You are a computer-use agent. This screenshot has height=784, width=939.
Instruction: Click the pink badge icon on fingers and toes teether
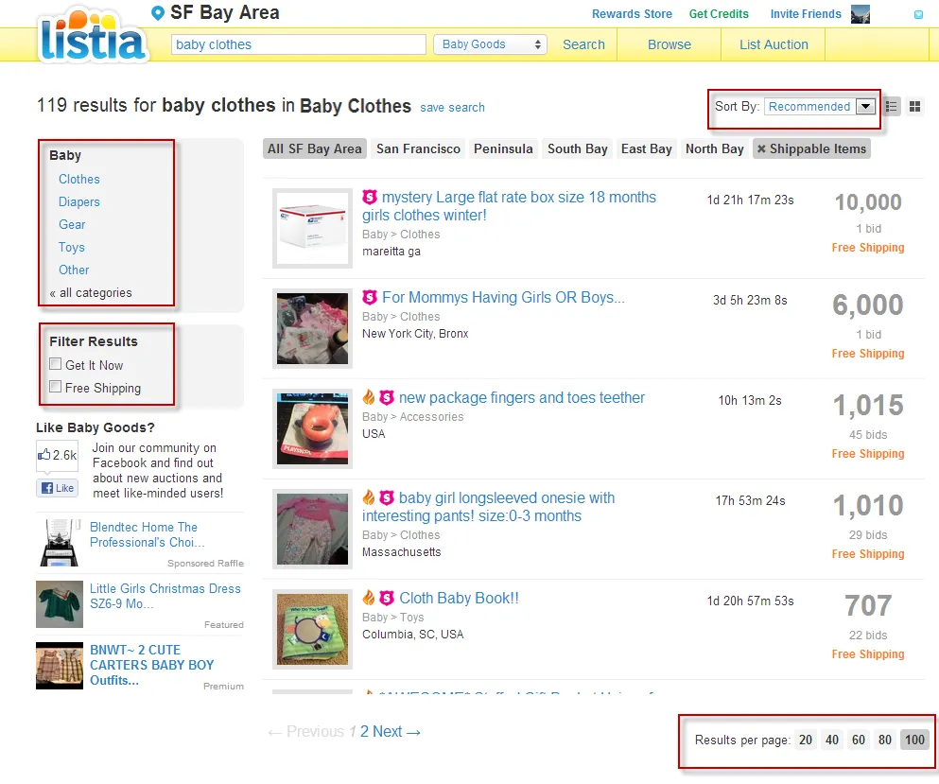point(387,397)
